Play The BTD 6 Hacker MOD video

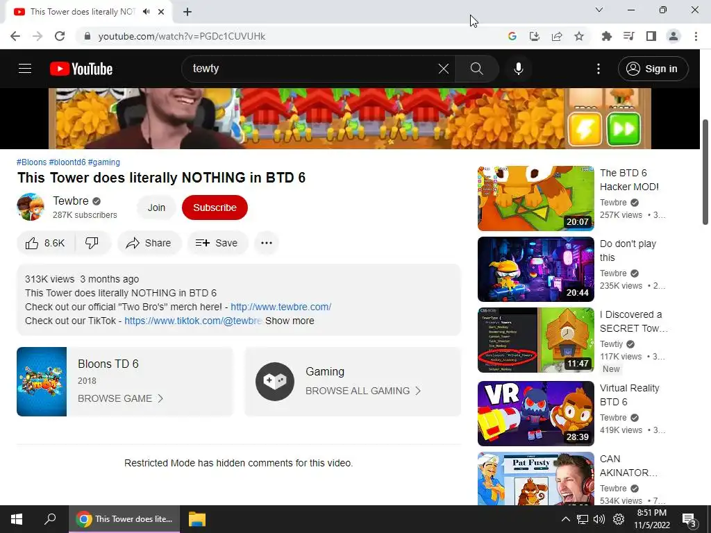[x=535, y=198]
